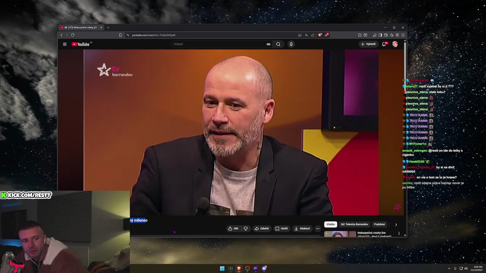Open three-dot menu of Nebezpečné vzťahy live suggestion
The width and height of the screenshot is (486, 273).
pos(399,234)
